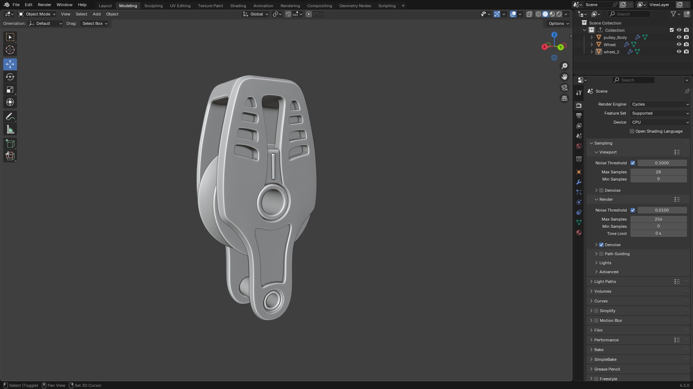The height and width of the screenshot is (389, 693).
Task: Switch to the Shading workspace tab
Action: [238, 6]
